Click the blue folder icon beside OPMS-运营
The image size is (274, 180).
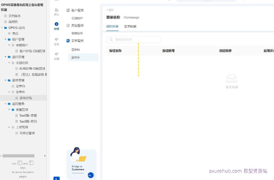5,28
